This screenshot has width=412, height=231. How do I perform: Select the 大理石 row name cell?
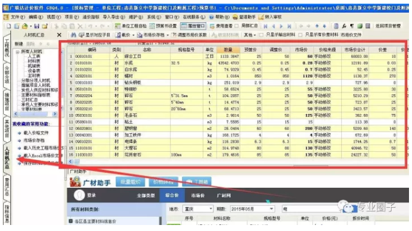tap(147, 148)
